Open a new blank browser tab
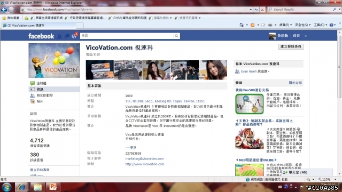 point(80,26)
